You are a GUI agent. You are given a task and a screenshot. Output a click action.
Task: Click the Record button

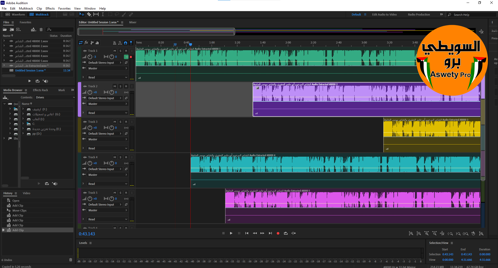[x=278, y=233]
